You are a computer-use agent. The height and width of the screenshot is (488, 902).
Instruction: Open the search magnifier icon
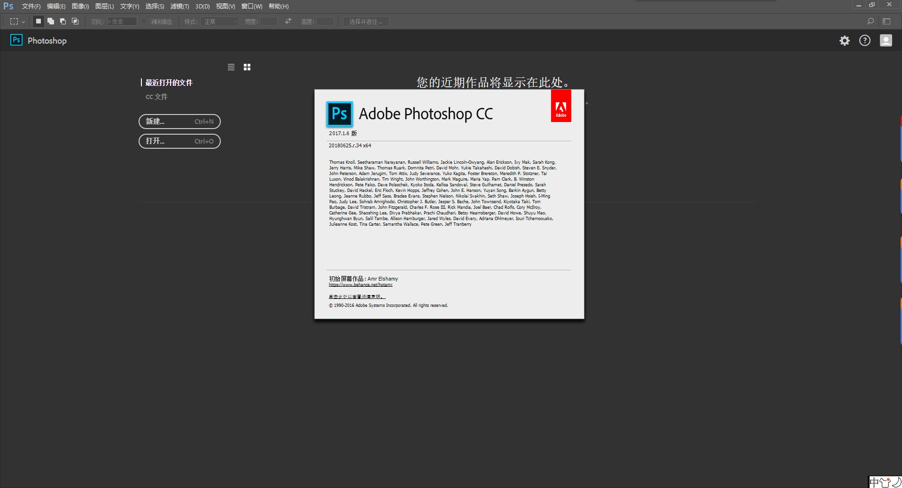(871, 21)
